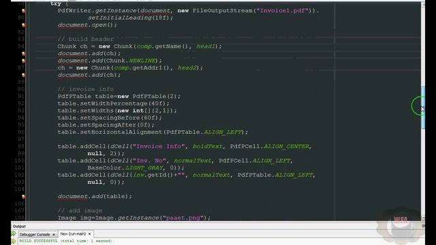The width and height of the screenshot is (436, 245).
Task: Click the editor vertical scrollbar thumb
Action: [x=423, y=108]
